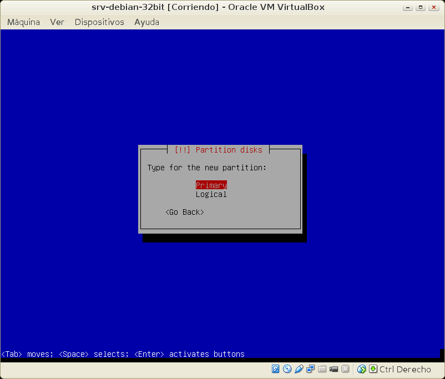Click the CPU virtualization status icon
The height and width of the screenshot is (379, 445).
coord(346,369)
